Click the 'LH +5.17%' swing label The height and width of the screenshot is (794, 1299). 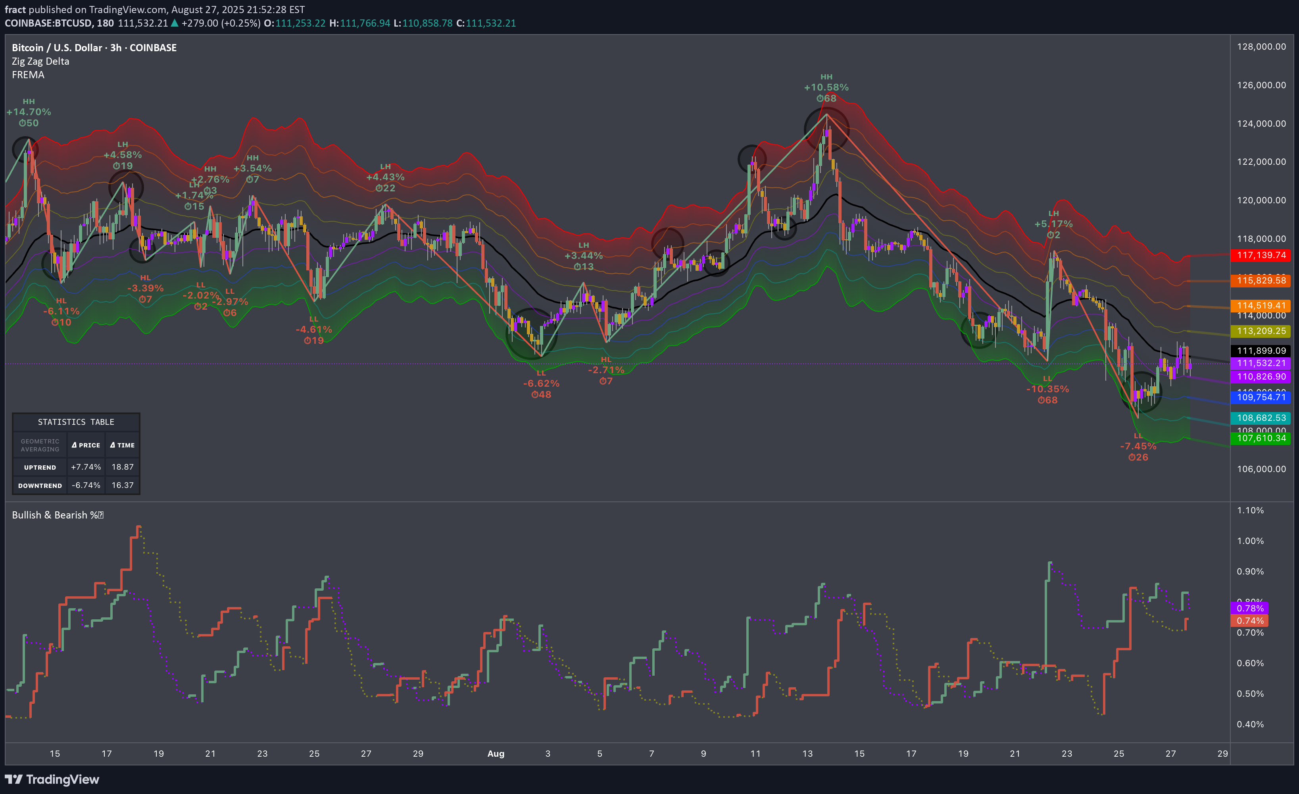point(1053,224)
